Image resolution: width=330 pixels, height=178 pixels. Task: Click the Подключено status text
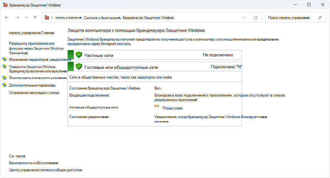click(226, 67)
